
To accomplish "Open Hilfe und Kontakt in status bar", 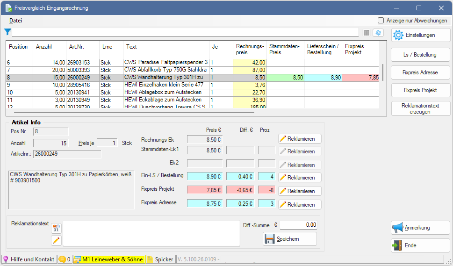I will pos(29,259).
